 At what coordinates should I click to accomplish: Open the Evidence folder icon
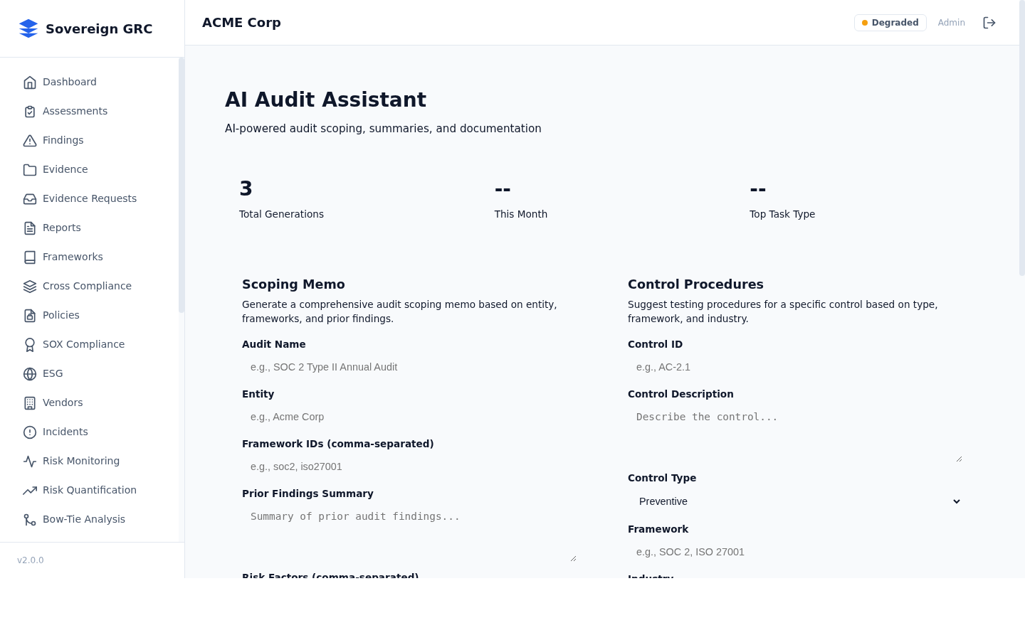30,169
